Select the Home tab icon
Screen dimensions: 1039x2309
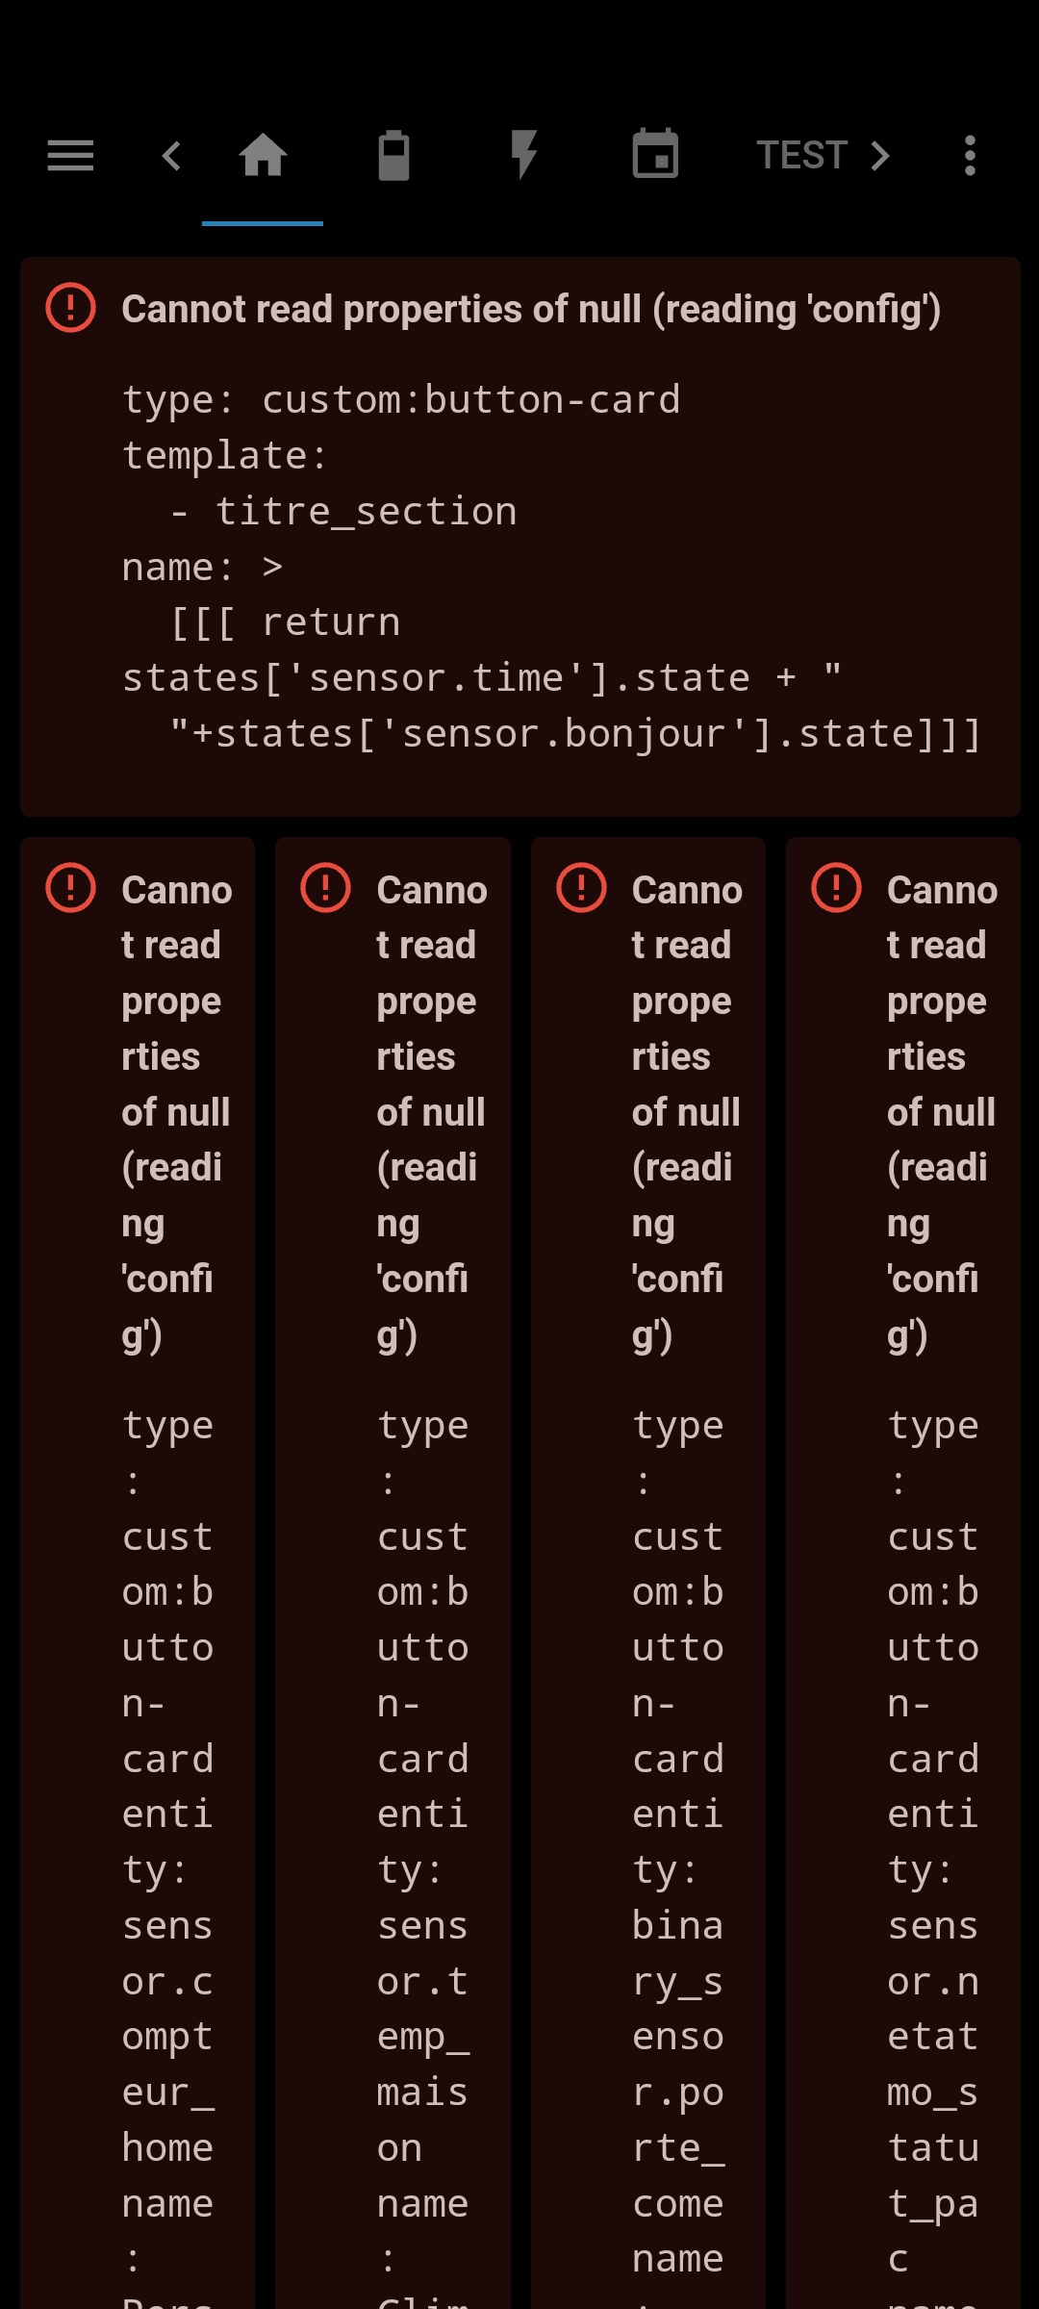click(263, 155)
